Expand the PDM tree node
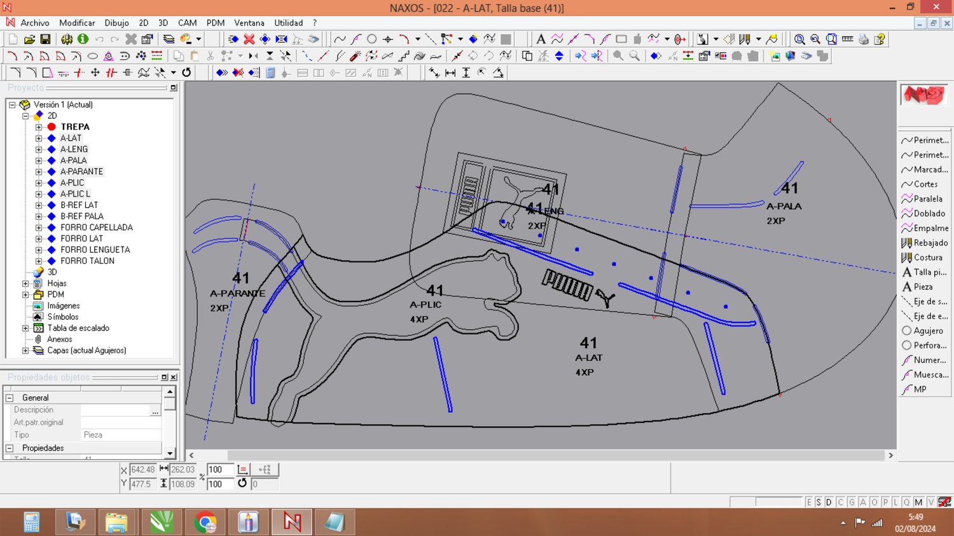The height and width of the screenshot is (536, 954). 25,294
